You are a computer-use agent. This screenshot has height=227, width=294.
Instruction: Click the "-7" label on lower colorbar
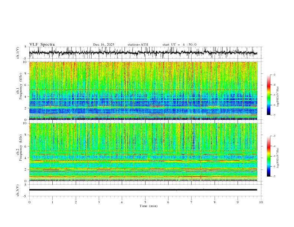[x=274, y=177]
